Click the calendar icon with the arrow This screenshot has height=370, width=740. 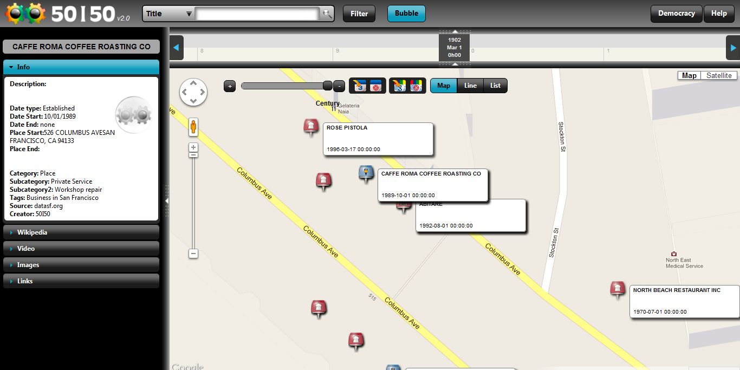tap(360, 86)
